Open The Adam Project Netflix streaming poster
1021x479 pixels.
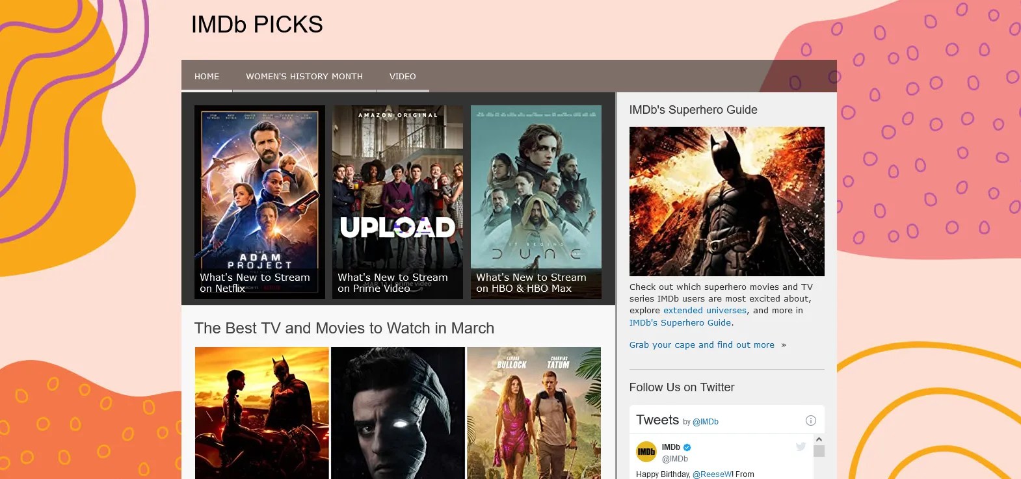pos(259,202)
